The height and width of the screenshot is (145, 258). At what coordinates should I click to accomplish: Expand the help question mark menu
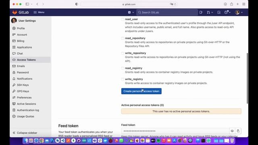pyautogui.click(x=227, y=12)
